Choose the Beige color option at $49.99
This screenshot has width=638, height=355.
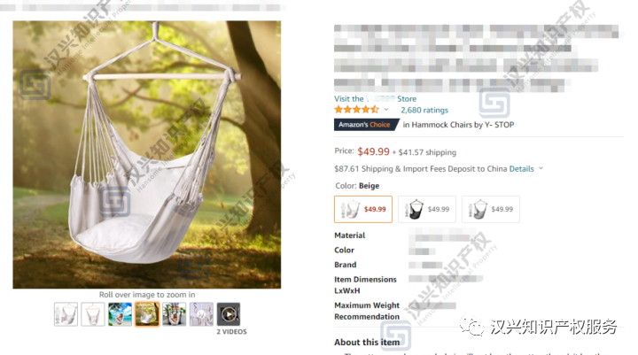click(363, 210)
